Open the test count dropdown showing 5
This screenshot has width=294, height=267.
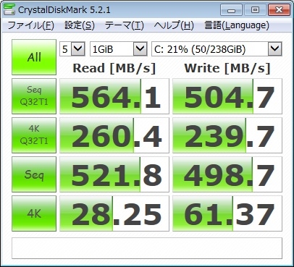72,49
